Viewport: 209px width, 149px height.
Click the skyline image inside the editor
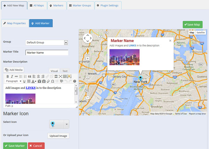click(x=21, y=99)
